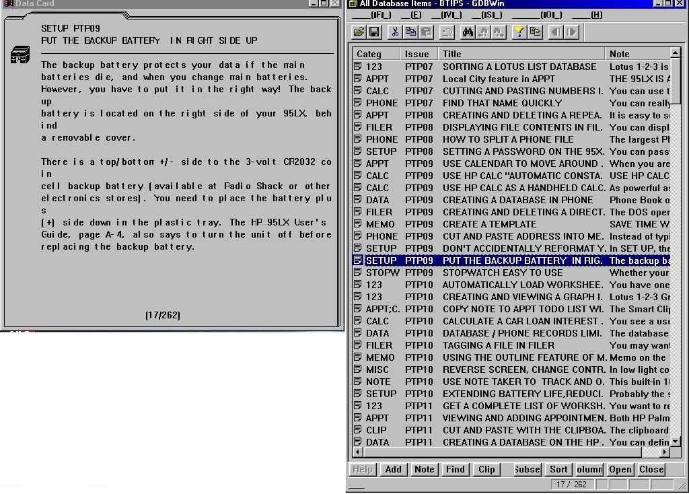Select the STOPWATCH EASY TO USE row
Viewport: 689px width, 494px height.
[x=502, y=273]
